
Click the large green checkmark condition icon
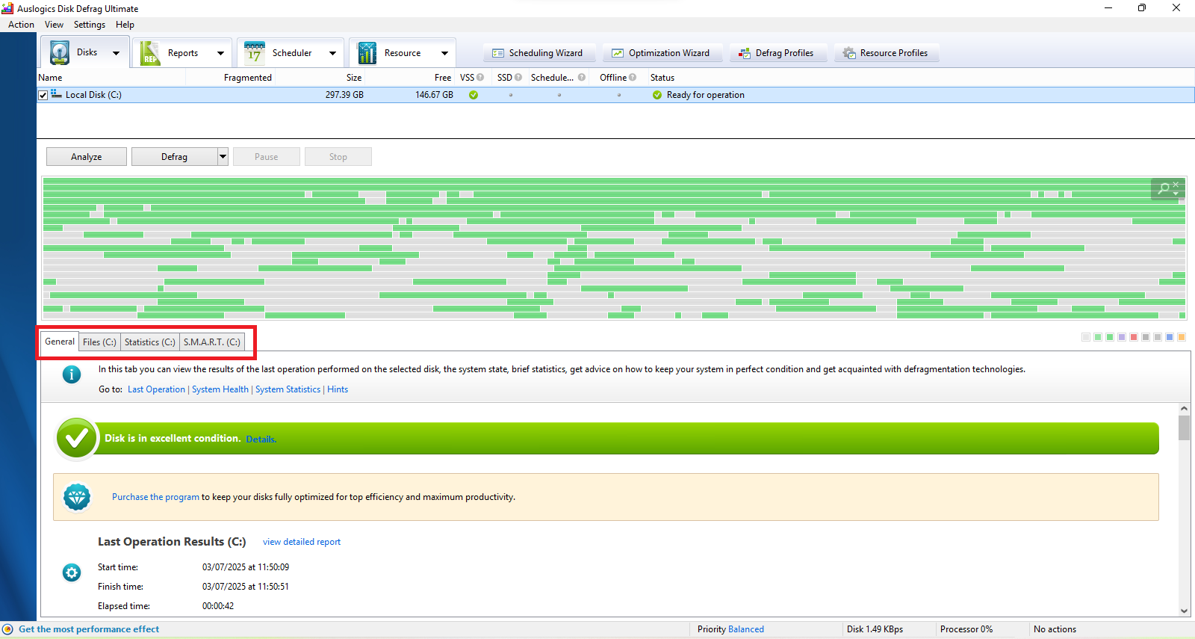point(76,439)
